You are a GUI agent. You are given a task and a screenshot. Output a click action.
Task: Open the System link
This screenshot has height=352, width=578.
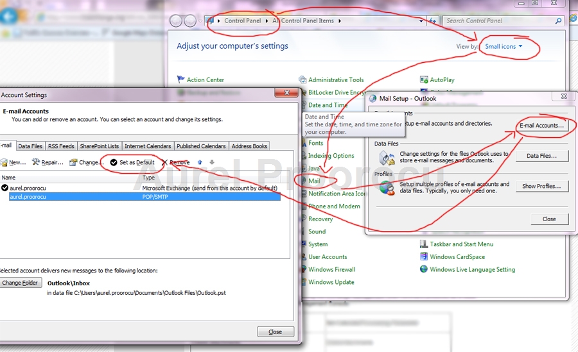[318, 244]
